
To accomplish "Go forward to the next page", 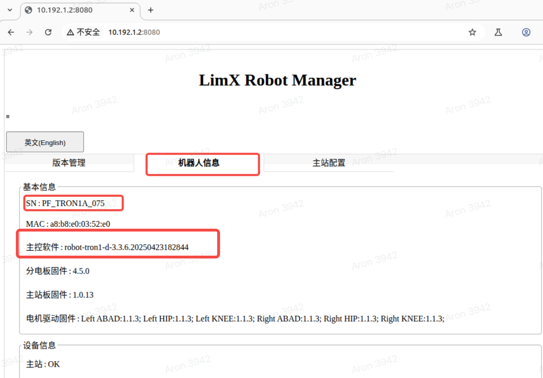I will (x=29, y=32).
